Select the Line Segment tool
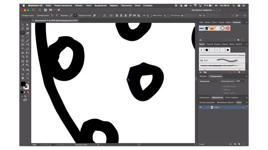The width and height of the screenshot is (268, 150). pyautogui.click(x=27, y=37)
